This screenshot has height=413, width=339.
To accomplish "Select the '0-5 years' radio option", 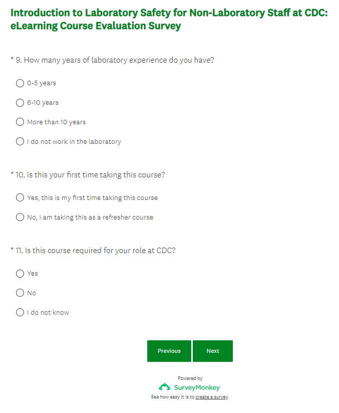I will 20,83.
